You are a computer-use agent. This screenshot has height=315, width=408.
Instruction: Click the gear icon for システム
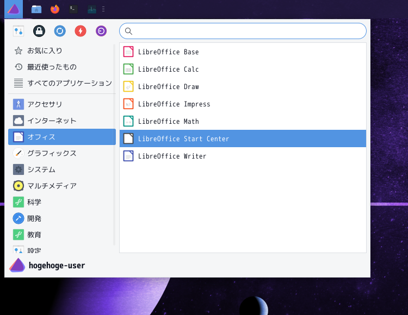click(x=18, y=169)
